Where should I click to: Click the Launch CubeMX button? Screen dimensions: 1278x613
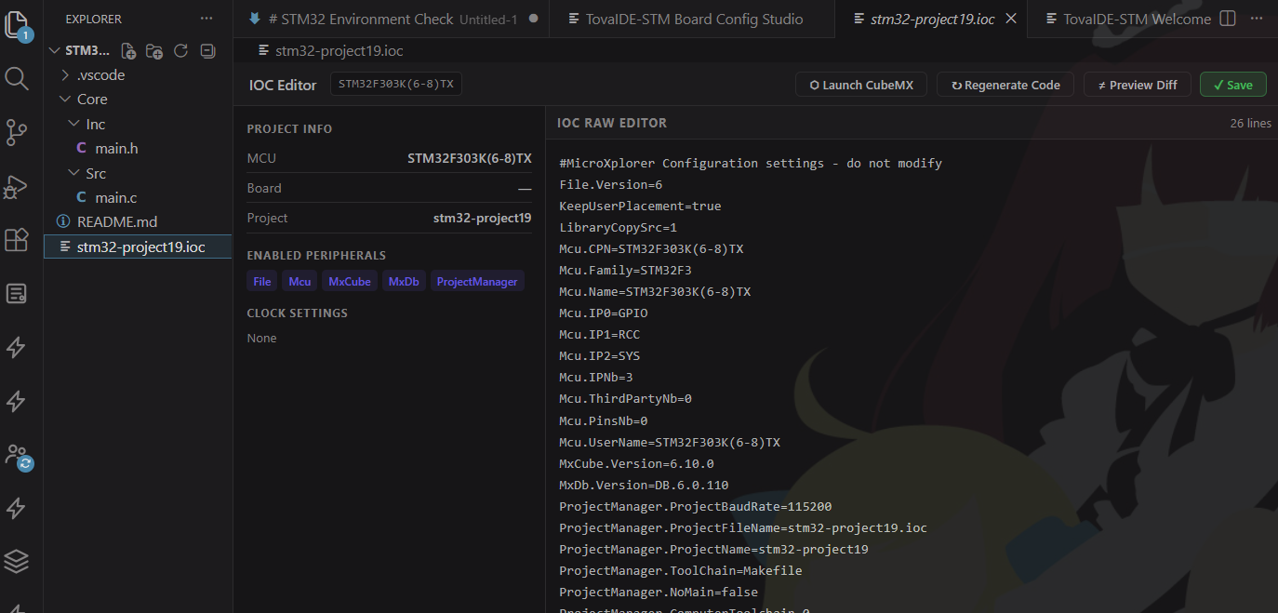860,85
